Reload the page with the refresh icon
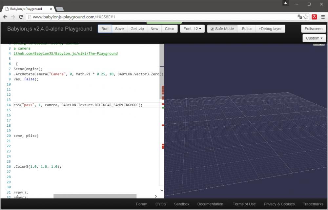328x210 pixels. coord(21,17)
